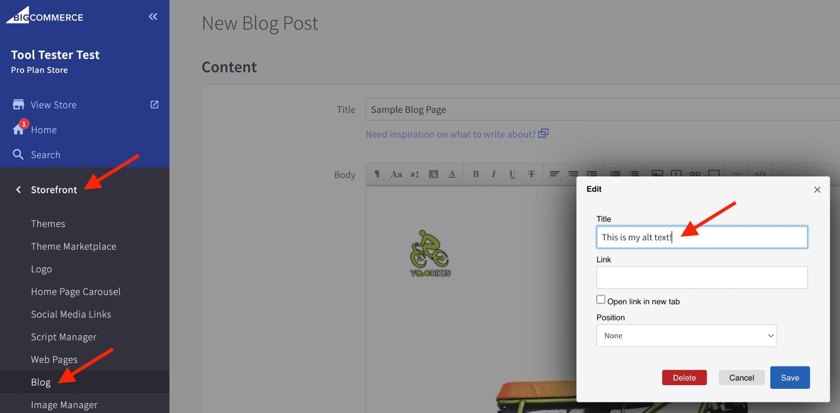
Task: Save the image edits
Action: (790, 377)
